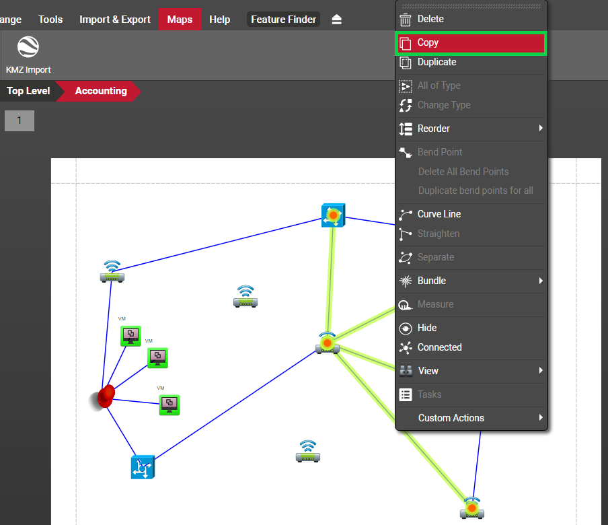This screenshot has height=525, width=608.
Task: Select the blue switch node at top
Action: tap(333, 215)
